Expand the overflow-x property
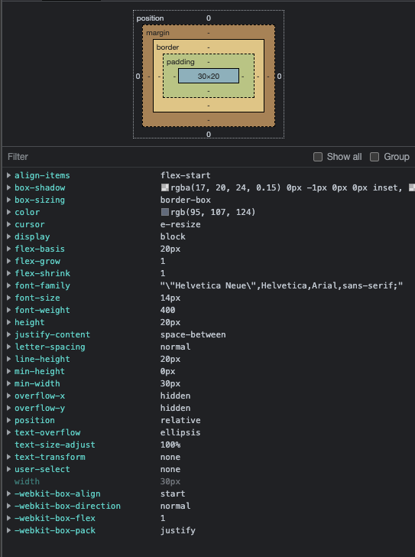This screenshot has height=557, width=415. 8,396
